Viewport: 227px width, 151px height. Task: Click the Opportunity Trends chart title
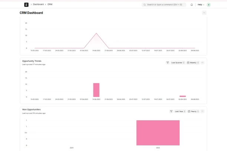tap(32, 61)
